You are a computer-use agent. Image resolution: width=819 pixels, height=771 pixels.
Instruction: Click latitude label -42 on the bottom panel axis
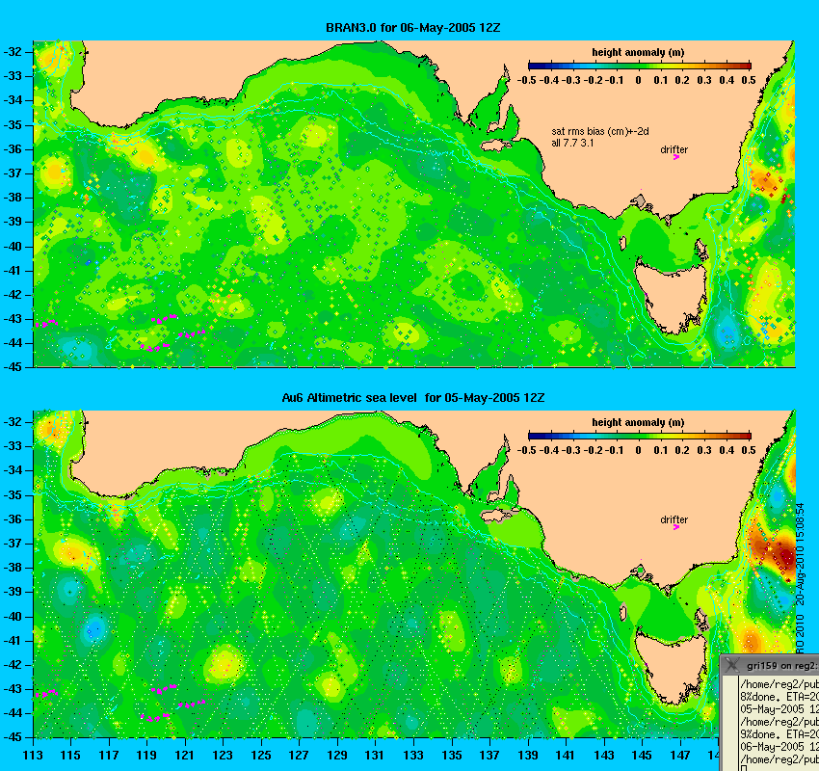pyautogui.click(x=13, y=665)
